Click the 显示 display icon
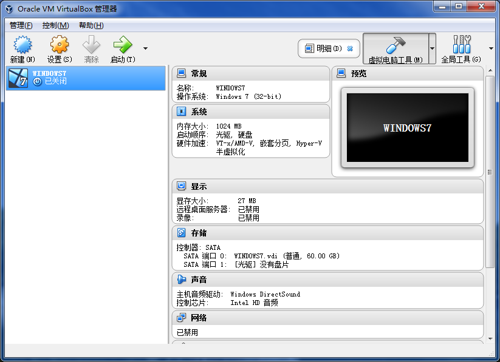Image resolution: width=500 pixels, height=362 pixels. [x=182, y=186]
